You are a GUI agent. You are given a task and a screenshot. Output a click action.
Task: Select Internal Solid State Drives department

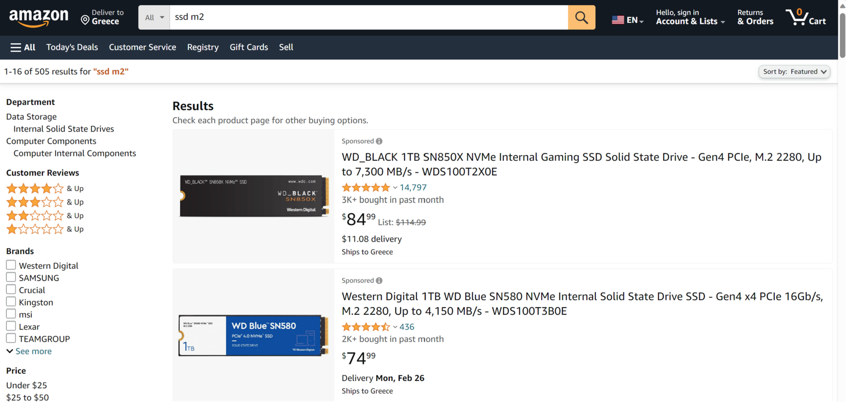coord(63,129)
